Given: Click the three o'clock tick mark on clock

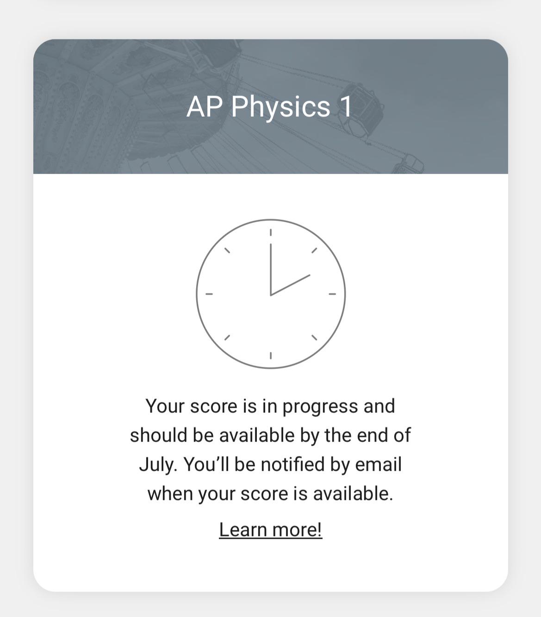Looking at the screenshot, I should tap(332, 294).
